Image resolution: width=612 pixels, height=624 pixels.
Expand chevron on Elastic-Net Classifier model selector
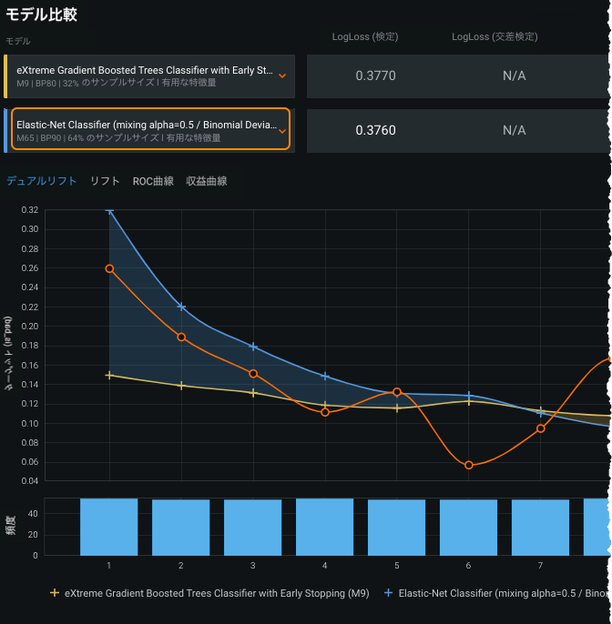(282, 131)
